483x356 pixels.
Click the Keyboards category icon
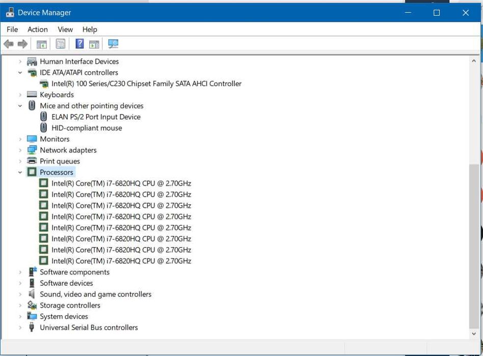tap(32, 95)
